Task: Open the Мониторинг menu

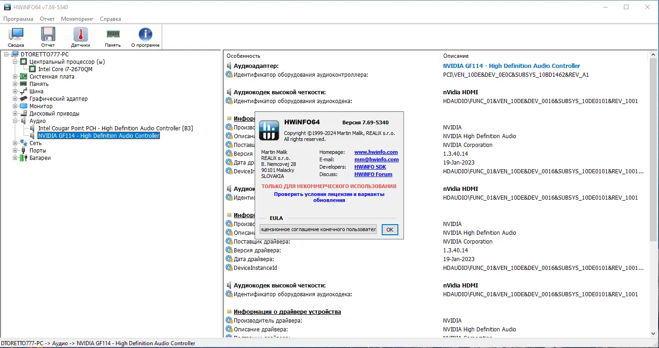Action: pyautogui.click(x=77, y=19)
